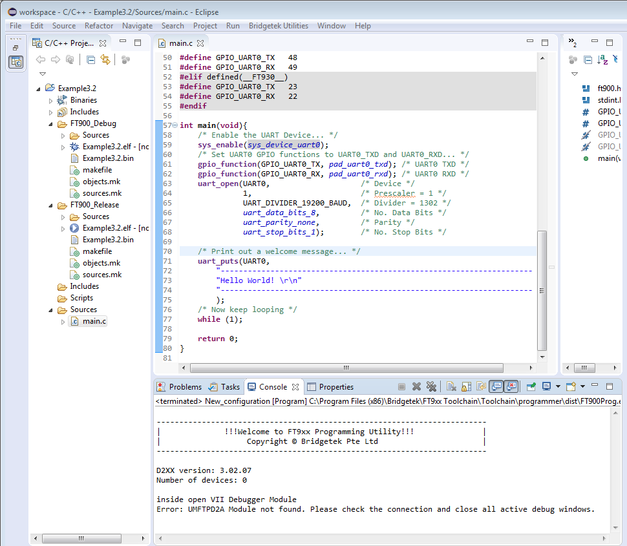Toggle Link with Editor in Project Explorer

(105, 60)
